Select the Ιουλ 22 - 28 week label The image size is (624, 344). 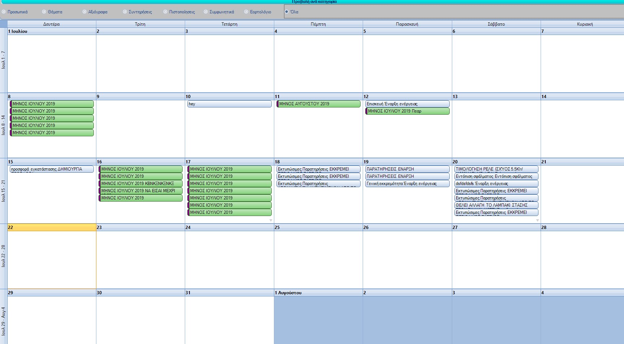coord(4,256)
